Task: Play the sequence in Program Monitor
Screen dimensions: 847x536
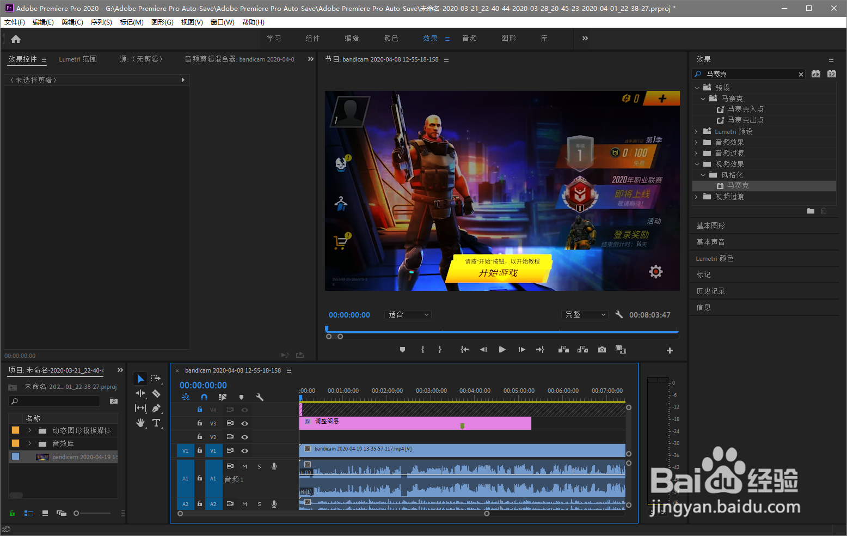Action: coord(502,350)
